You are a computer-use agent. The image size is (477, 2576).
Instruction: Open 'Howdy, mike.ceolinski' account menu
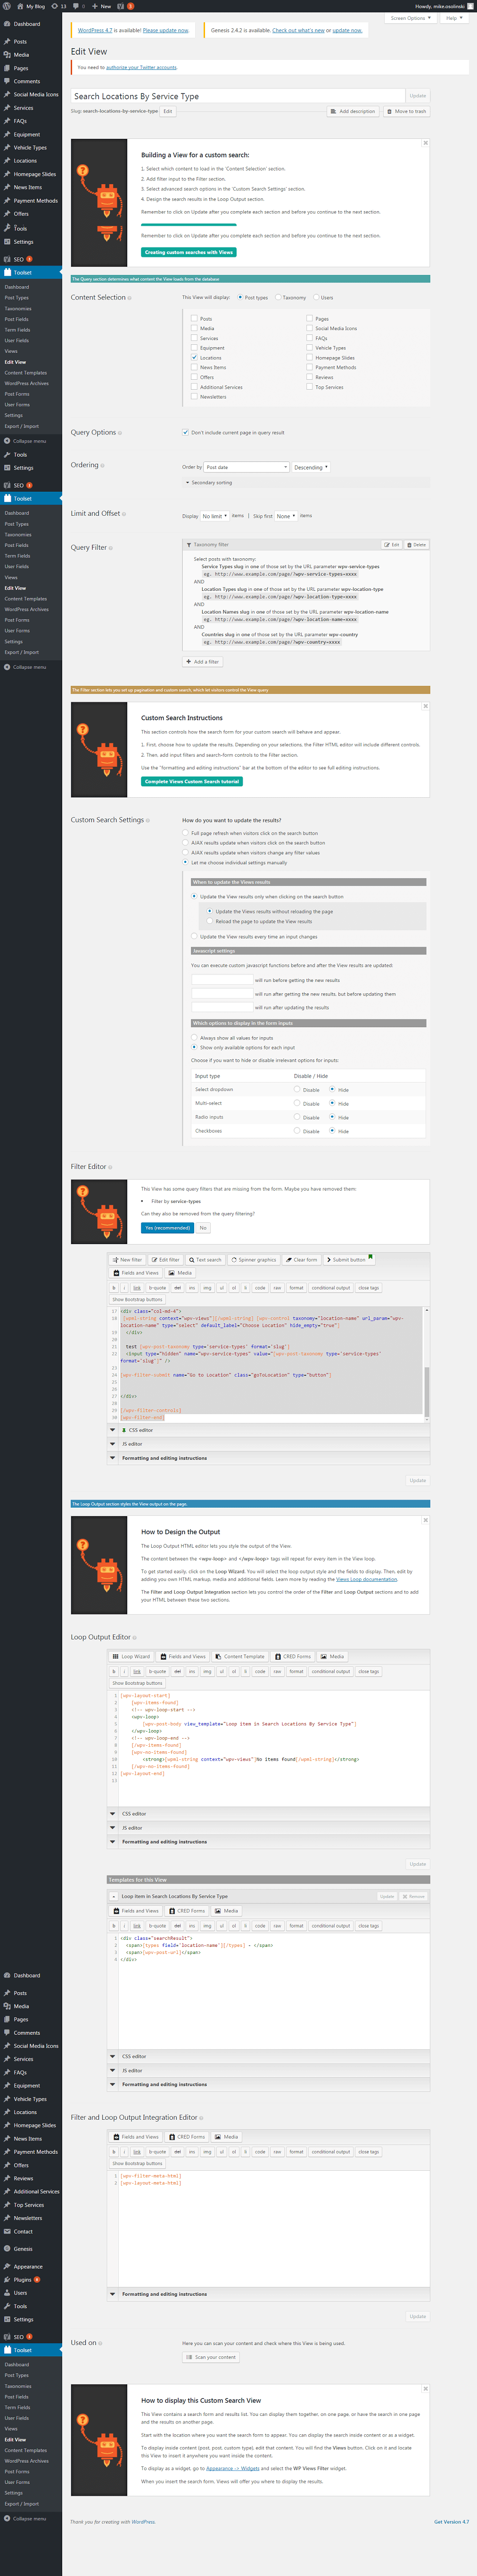(x=443, y=6)
